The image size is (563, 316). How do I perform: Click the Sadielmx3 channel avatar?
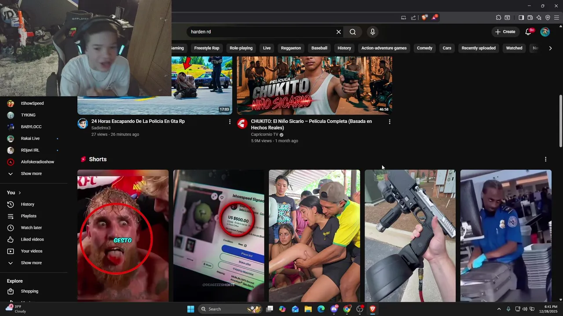click(83, 123)
